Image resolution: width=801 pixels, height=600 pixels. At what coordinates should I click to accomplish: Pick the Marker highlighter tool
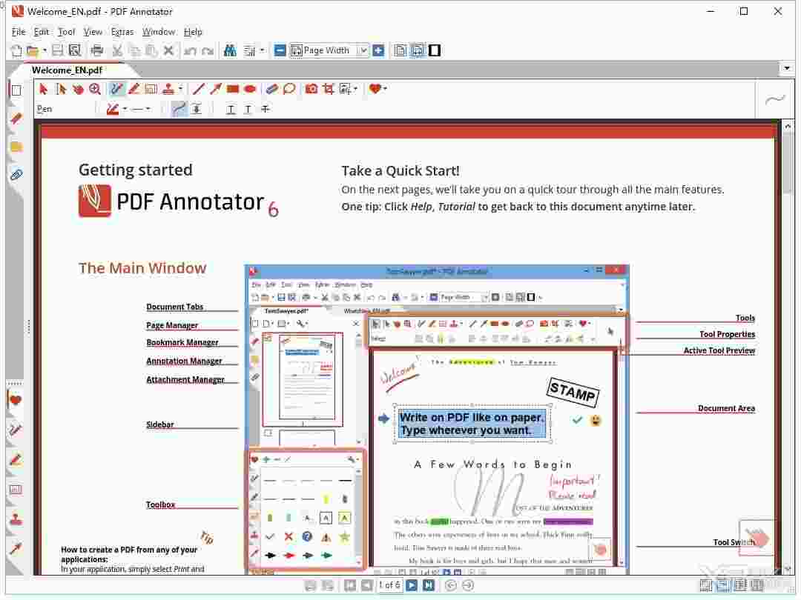coord(133,90)
